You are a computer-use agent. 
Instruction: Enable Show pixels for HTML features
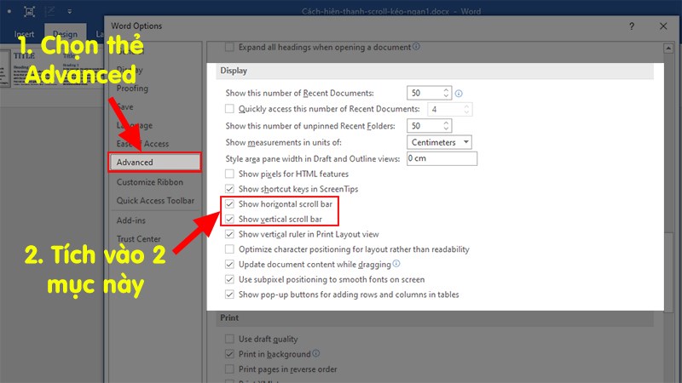click(x=229, y=174)
